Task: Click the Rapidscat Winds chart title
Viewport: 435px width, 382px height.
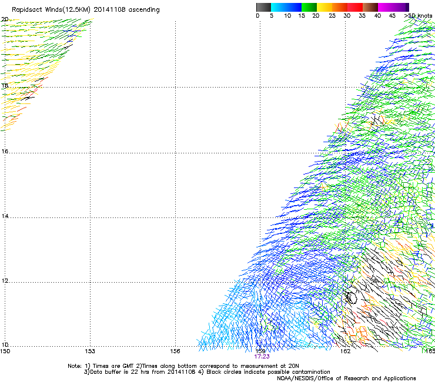Action: (x=85, y=10)
